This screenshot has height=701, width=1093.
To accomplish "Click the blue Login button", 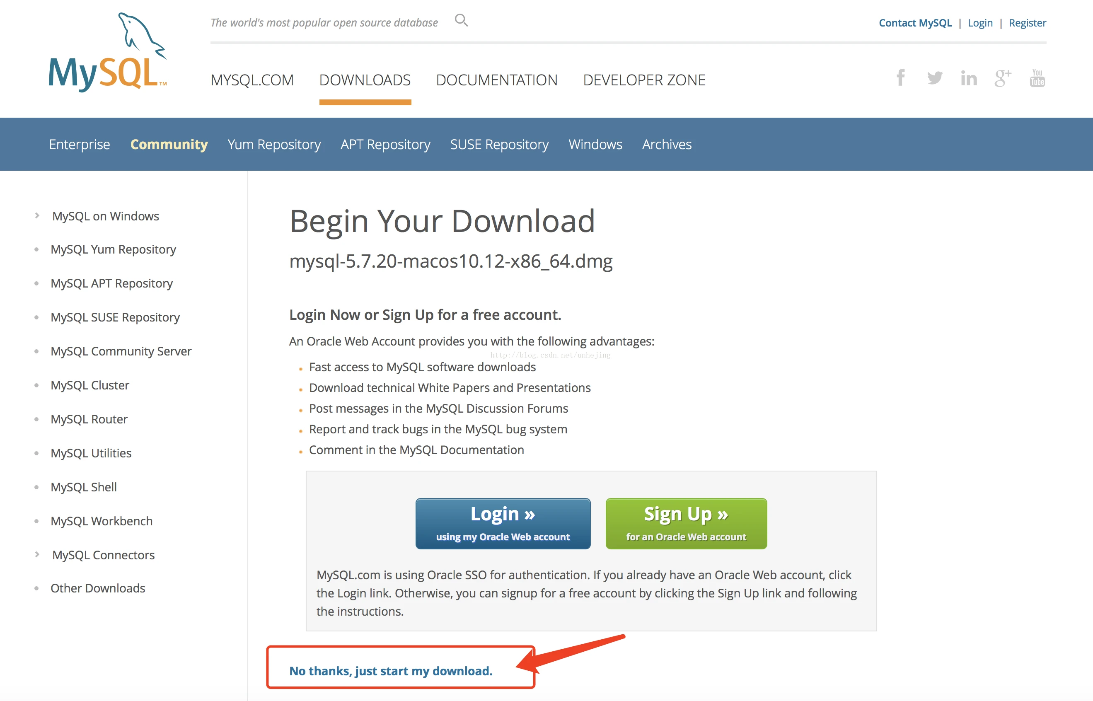I will click(x=503, y=524).
